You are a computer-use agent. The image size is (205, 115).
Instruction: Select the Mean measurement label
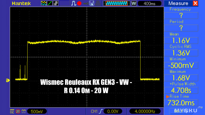[174, 34]
